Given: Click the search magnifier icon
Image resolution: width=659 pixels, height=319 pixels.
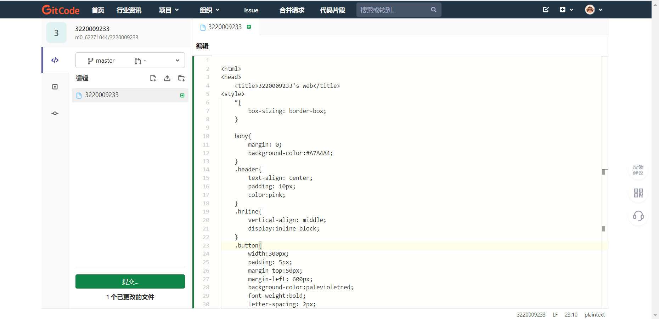Looking at the screenshot, I should click(434, 10).
